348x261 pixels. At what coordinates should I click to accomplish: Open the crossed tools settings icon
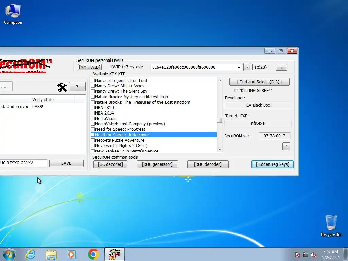click(62, 87)
